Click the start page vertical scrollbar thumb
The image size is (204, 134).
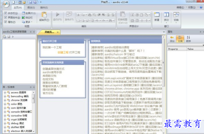tap(164, 63)
